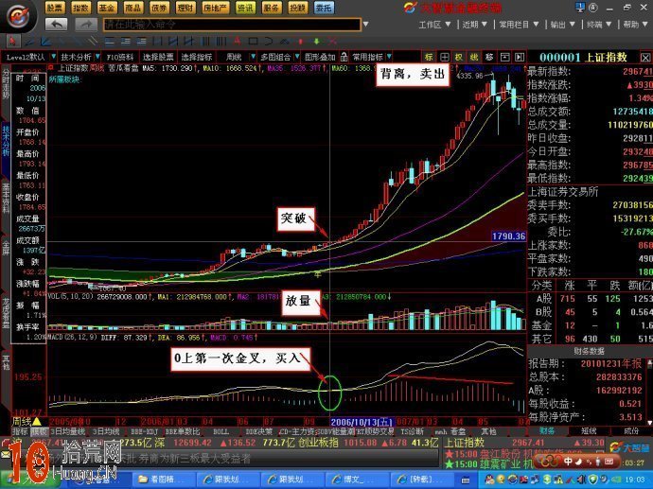Click the red X delete drawing tool
The height and width of the screenshot is (489, 653).
332,42
